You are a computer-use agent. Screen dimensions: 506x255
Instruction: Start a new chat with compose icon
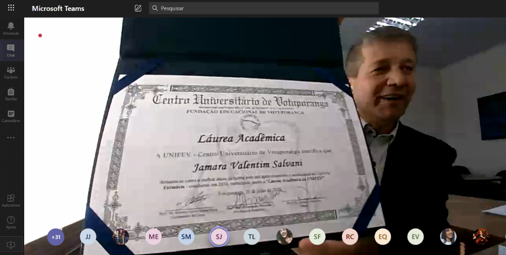[138, 8]
